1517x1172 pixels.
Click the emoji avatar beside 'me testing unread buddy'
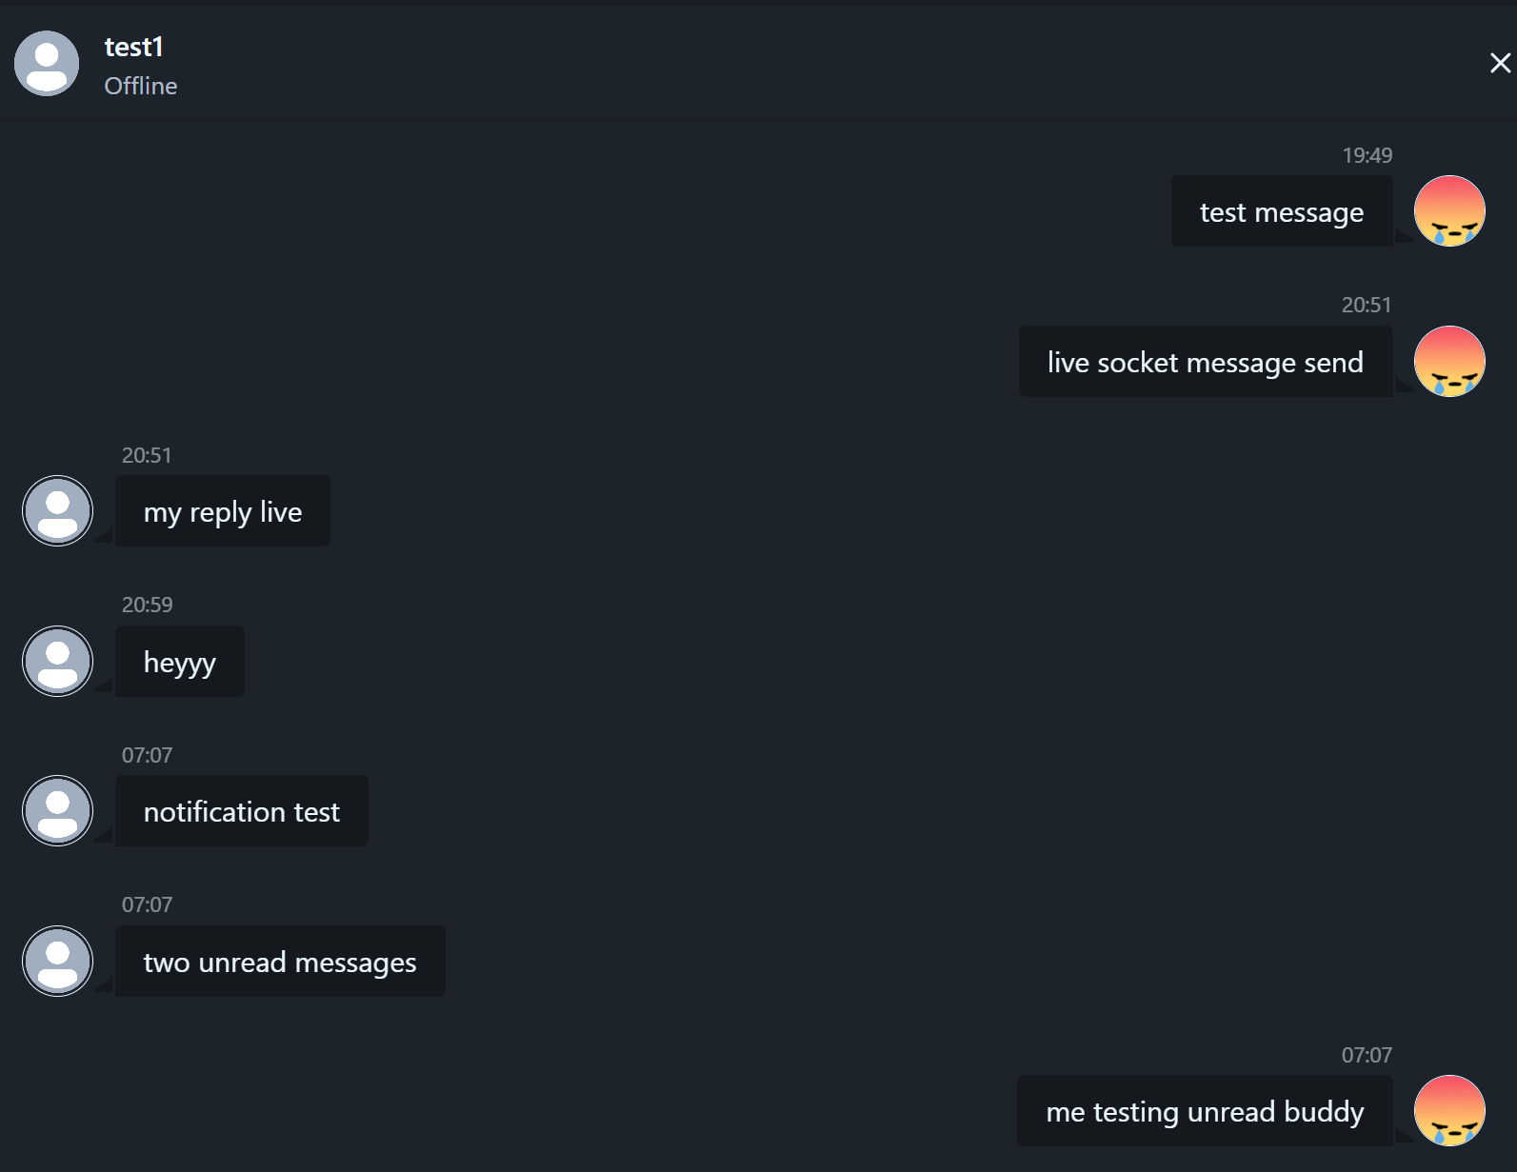(1449, 1110)
